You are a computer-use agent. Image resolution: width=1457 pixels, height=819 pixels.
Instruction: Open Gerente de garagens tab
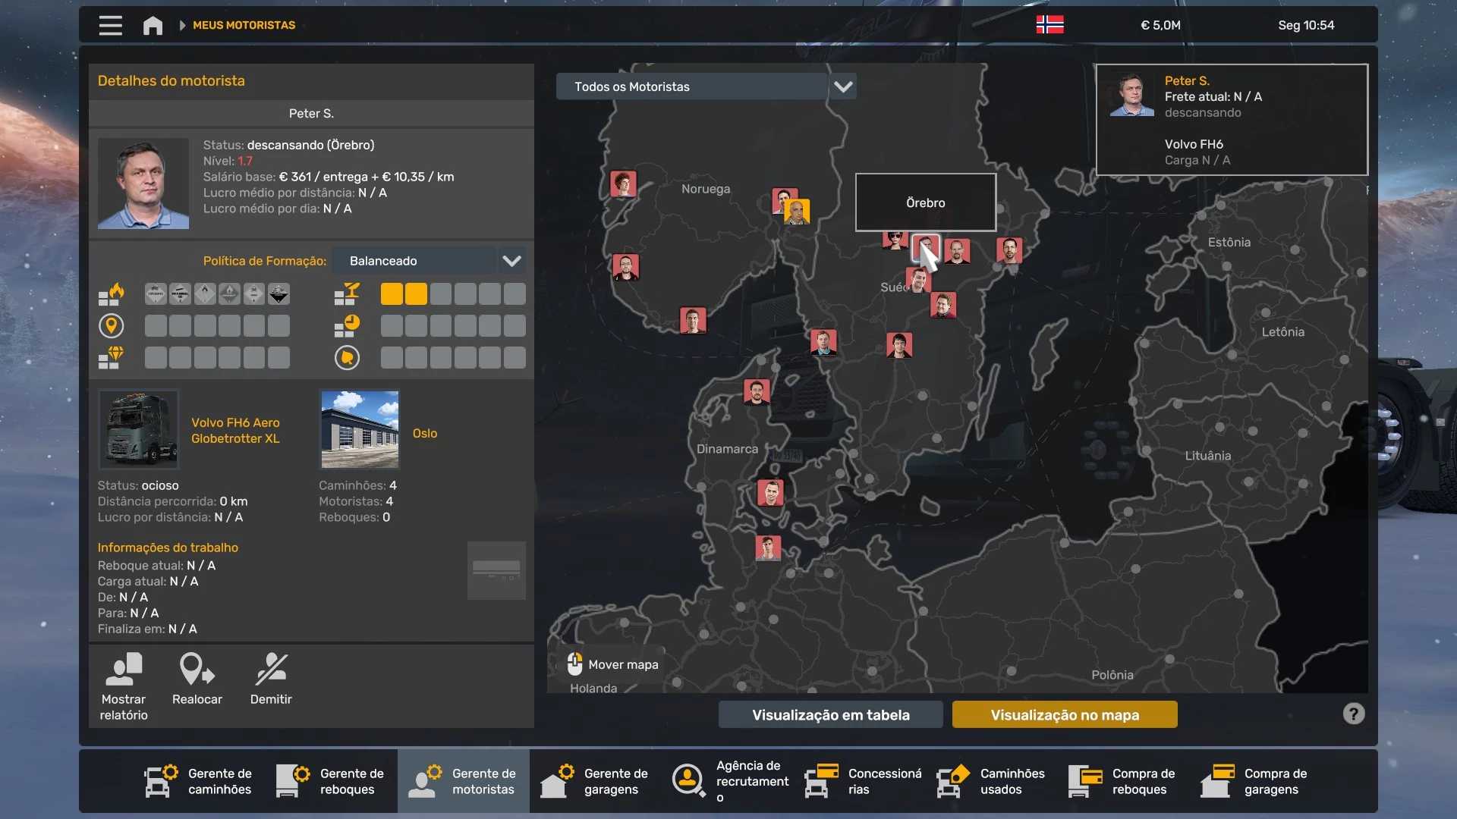[595, 781]
